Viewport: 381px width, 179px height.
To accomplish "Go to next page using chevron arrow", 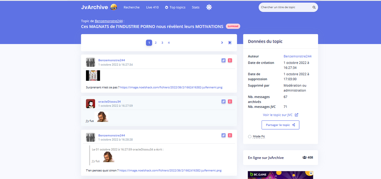I will coord(222,43).
